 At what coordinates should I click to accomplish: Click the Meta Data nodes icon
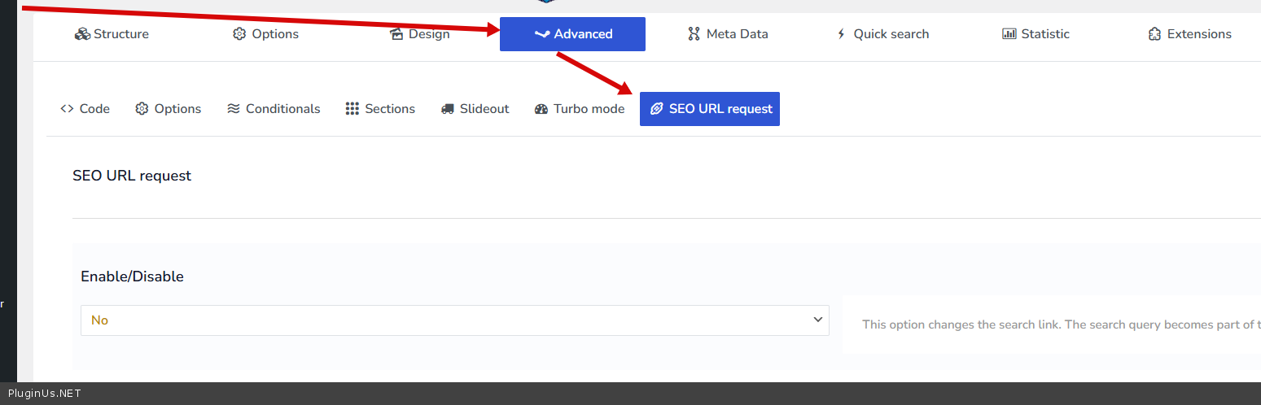tap(694, 34)
